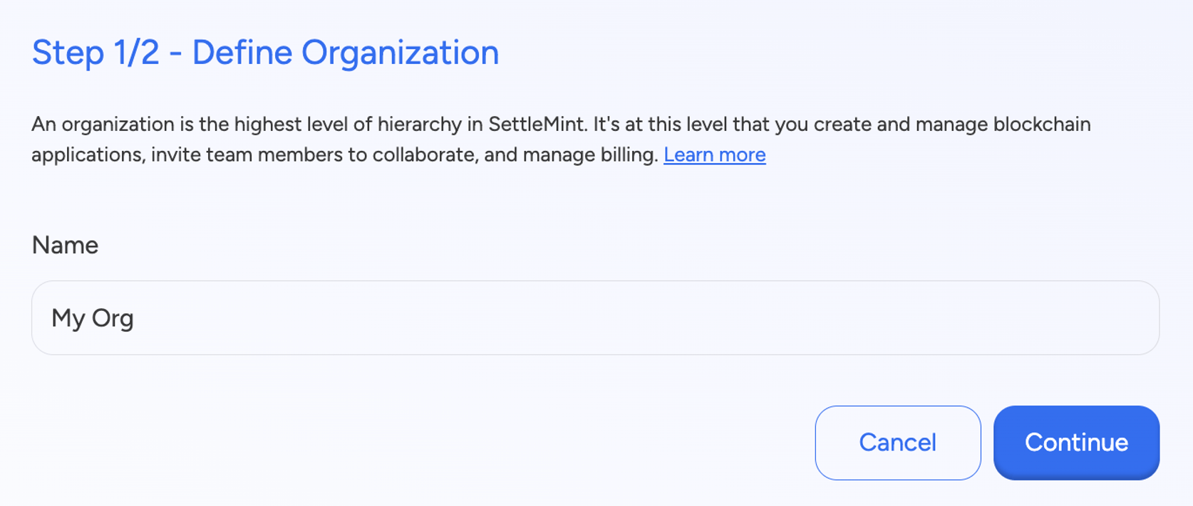The image size is (1193, 506).
Task: Focus the organization name text box
Action: 596,317
